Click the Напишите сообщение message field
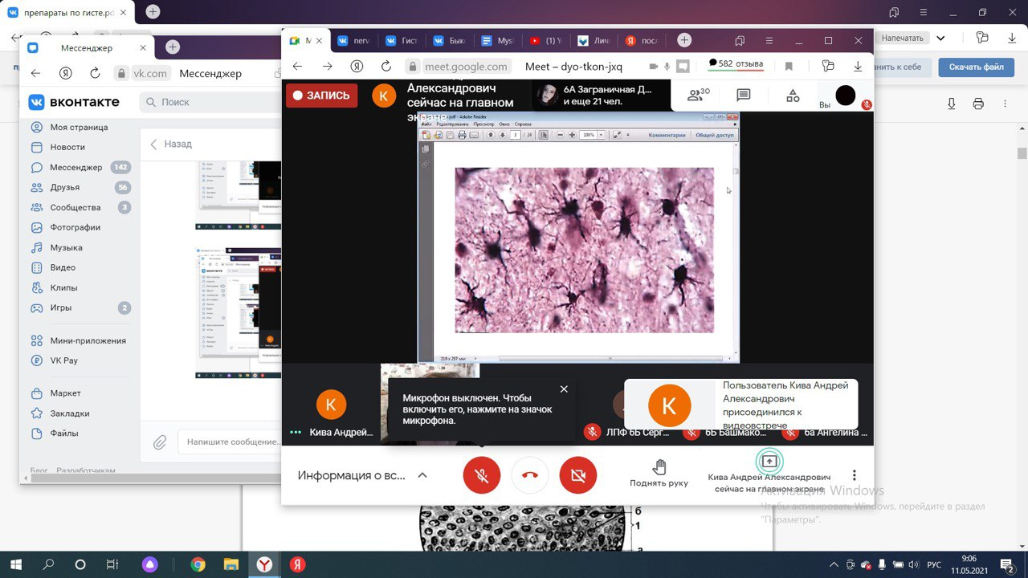 (x=230, y=442)
